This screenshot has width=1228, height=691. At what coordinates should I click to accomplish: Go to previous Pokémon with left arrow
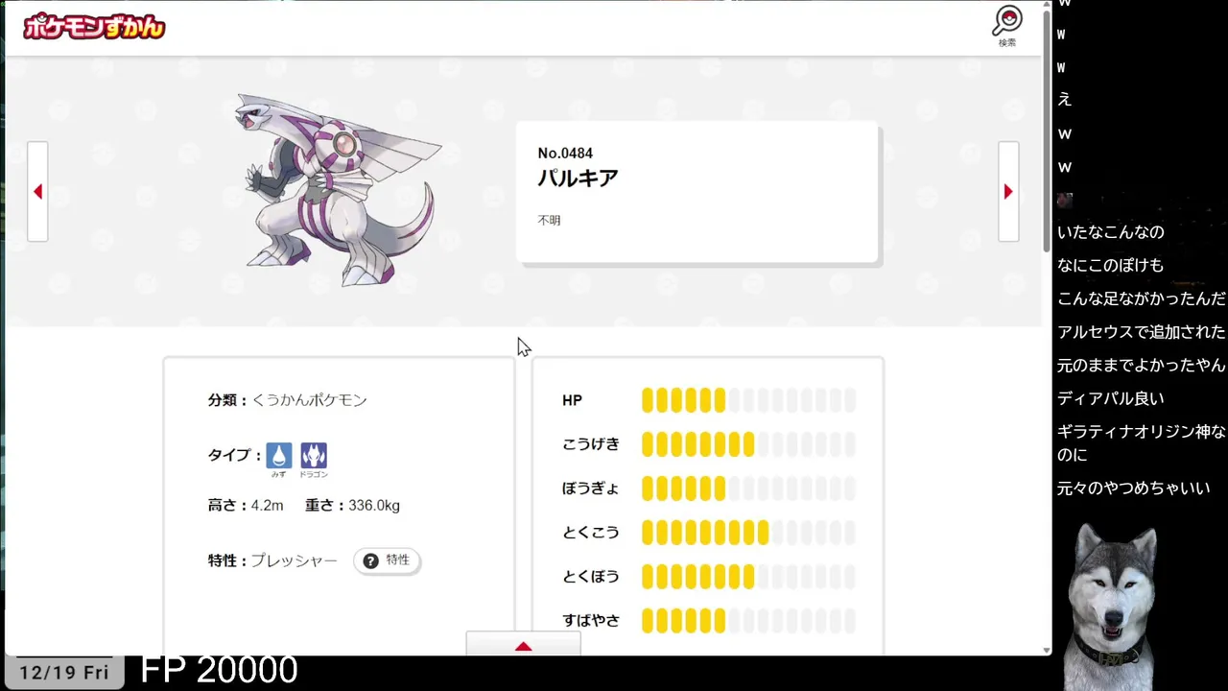tap(37, 192)
